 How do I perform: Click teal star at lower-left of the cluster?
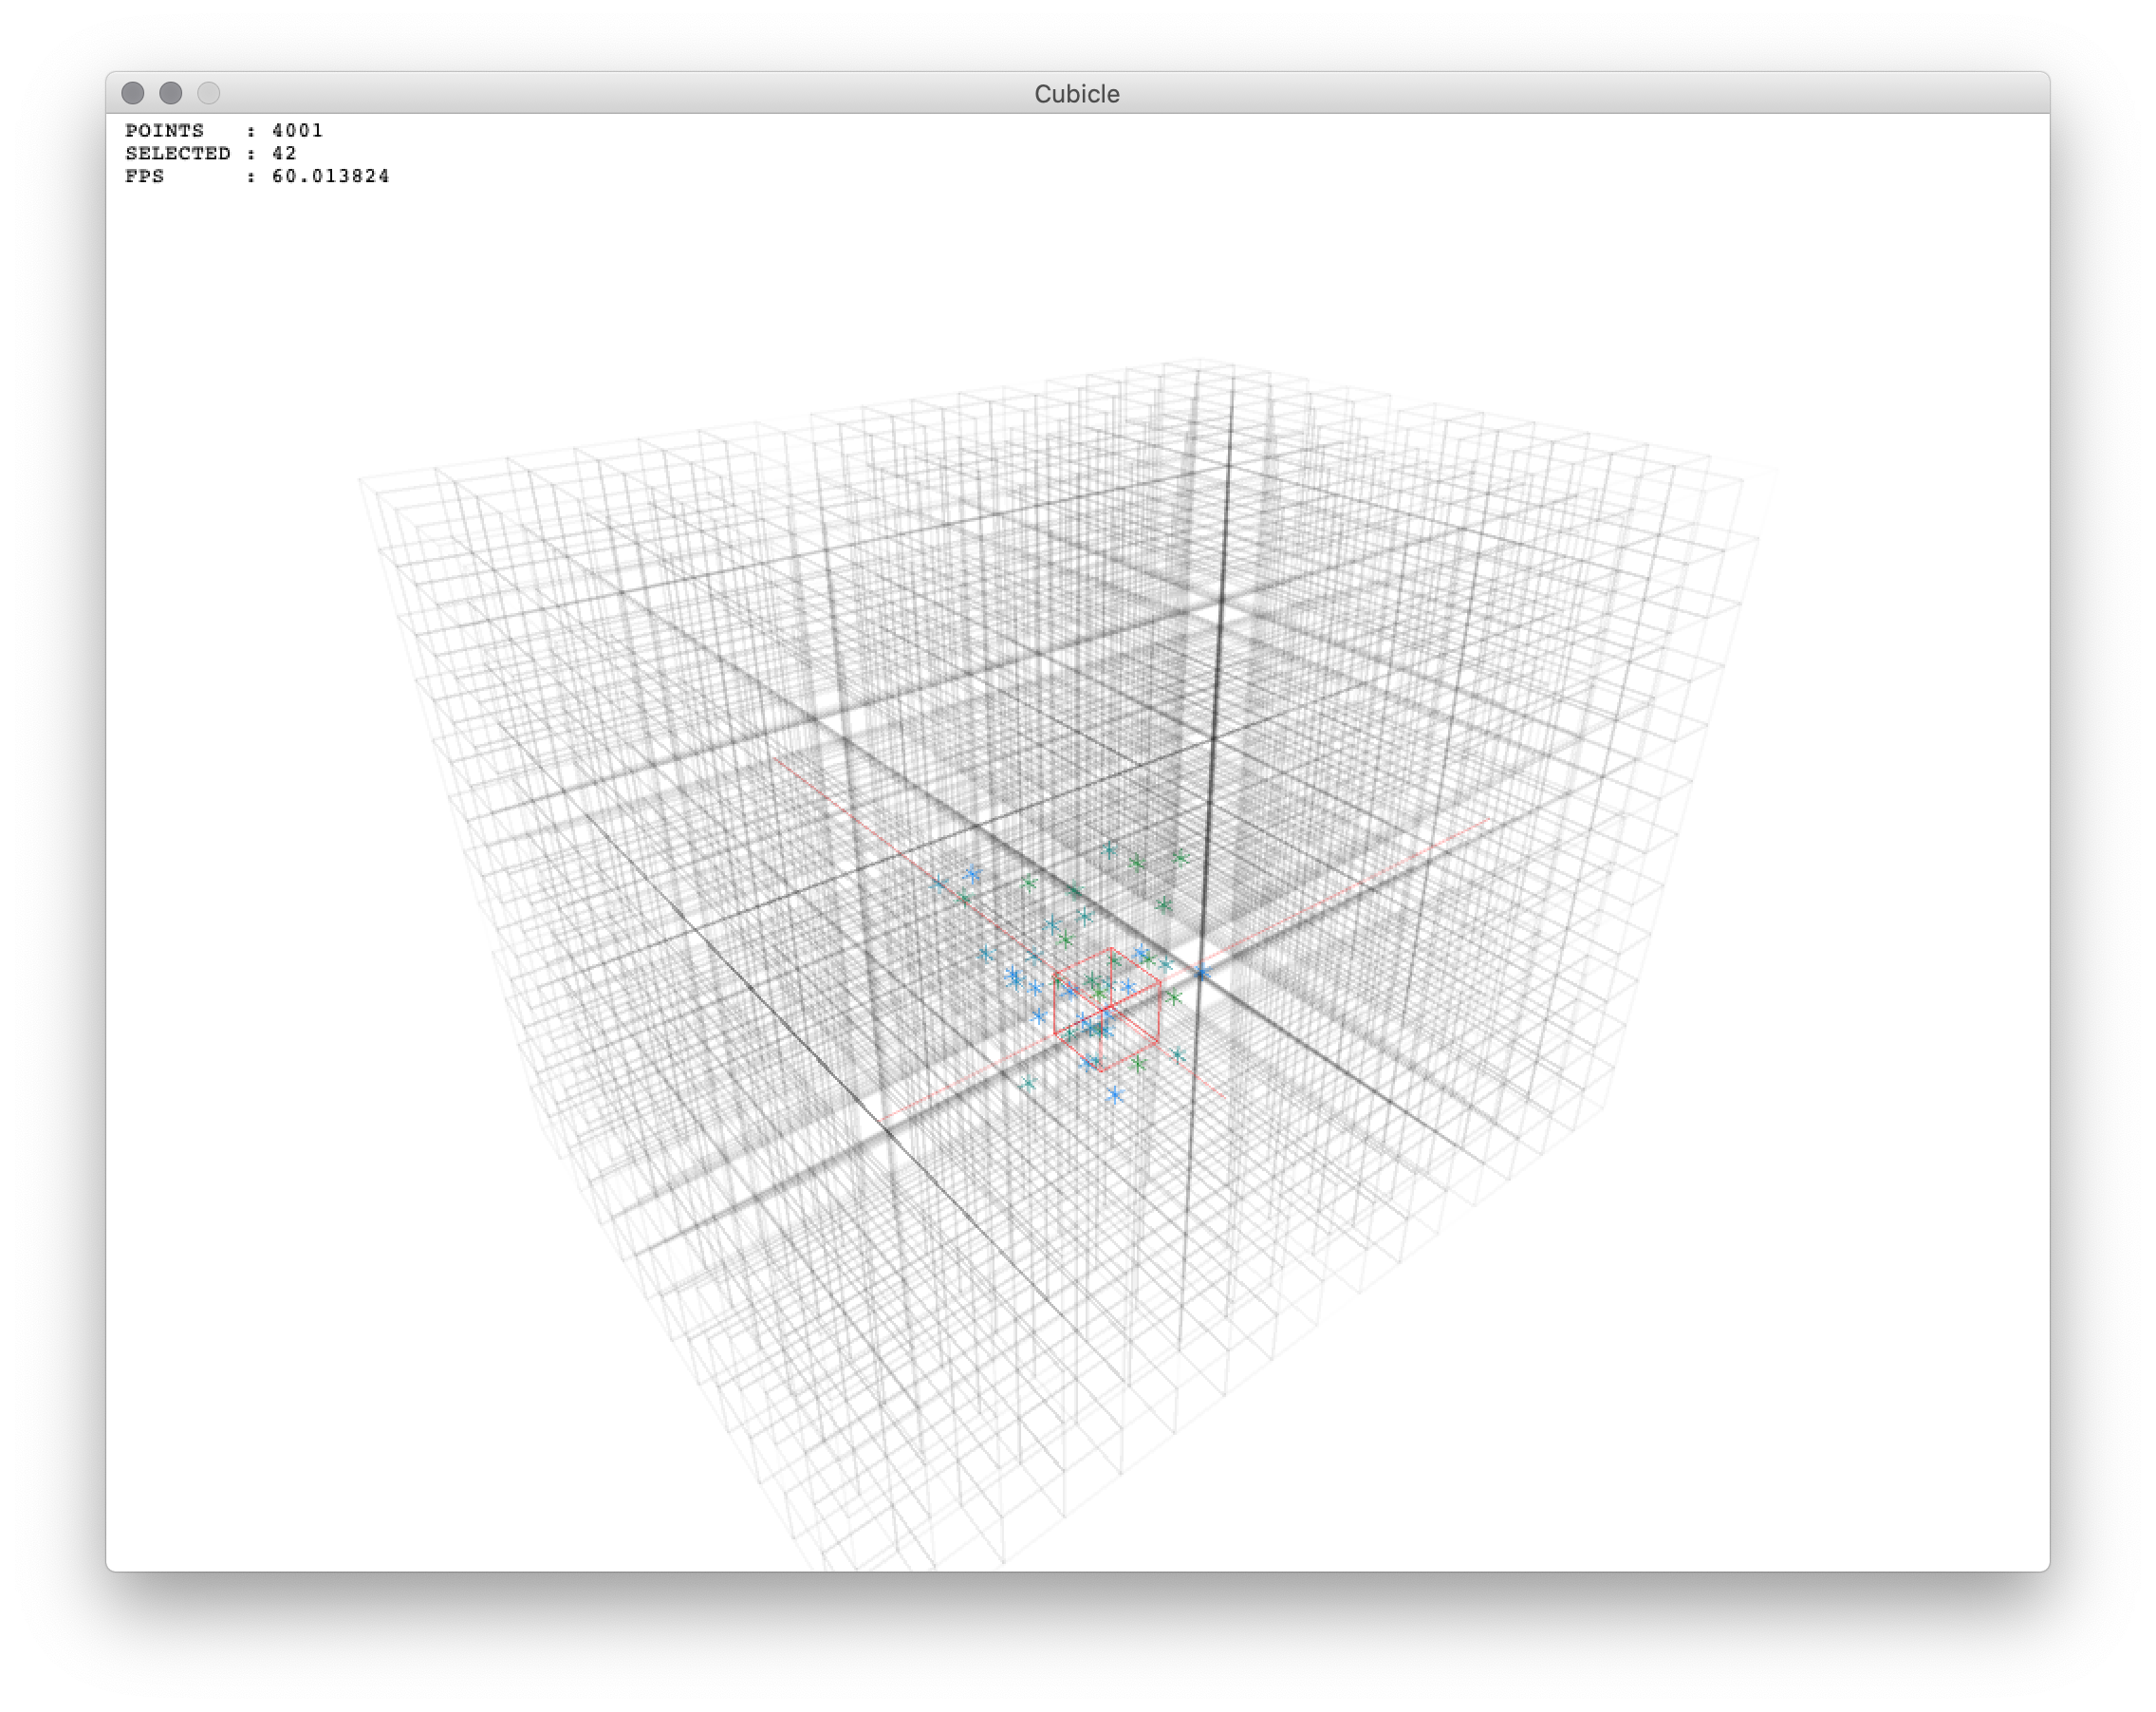pos(1028,1083)
